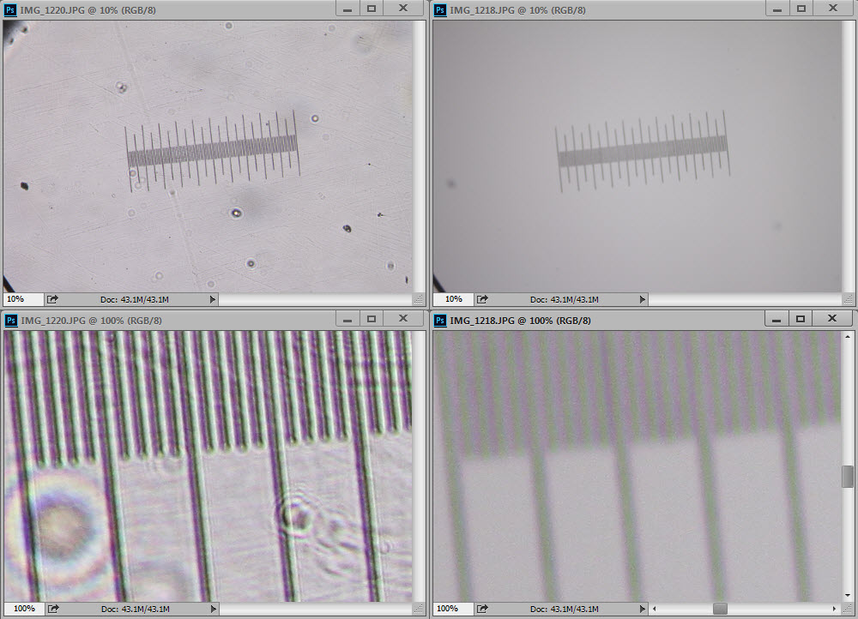Click the Doc: 43.1M/43.1M info in IMG_1218.JPG @ 10%
This screenshot has height=619, width=858.
(565, 300)
